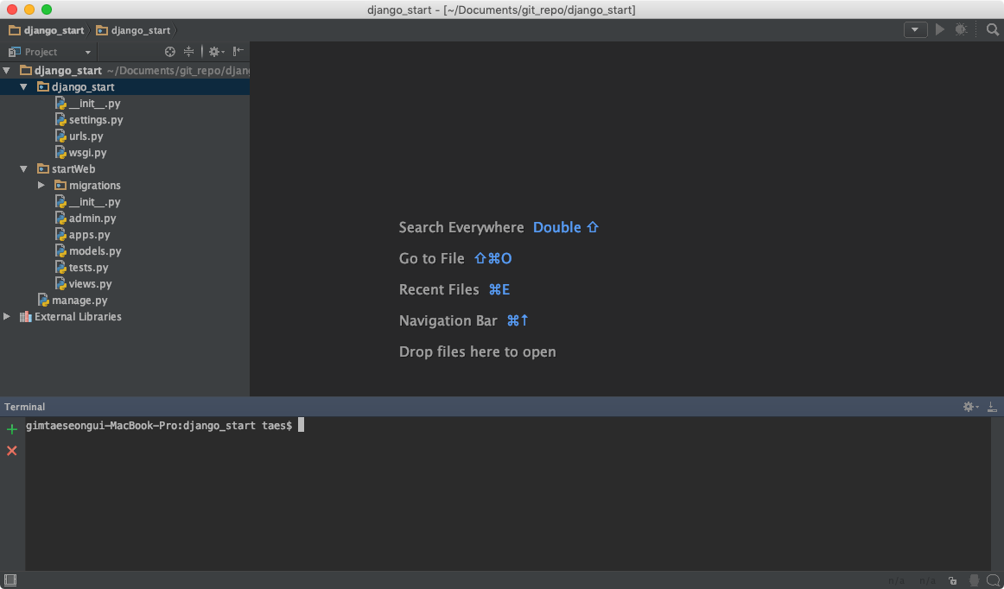Image resolution: width=1004 pixels, height=589 pixels.
Task: Click the Run play icon
Action: click(x=940, y=30)
